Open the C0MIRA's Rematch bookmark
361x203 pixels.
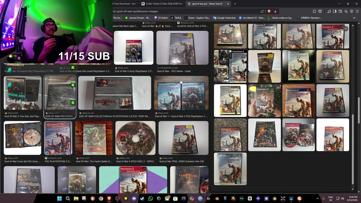click(x=309, y=18)
